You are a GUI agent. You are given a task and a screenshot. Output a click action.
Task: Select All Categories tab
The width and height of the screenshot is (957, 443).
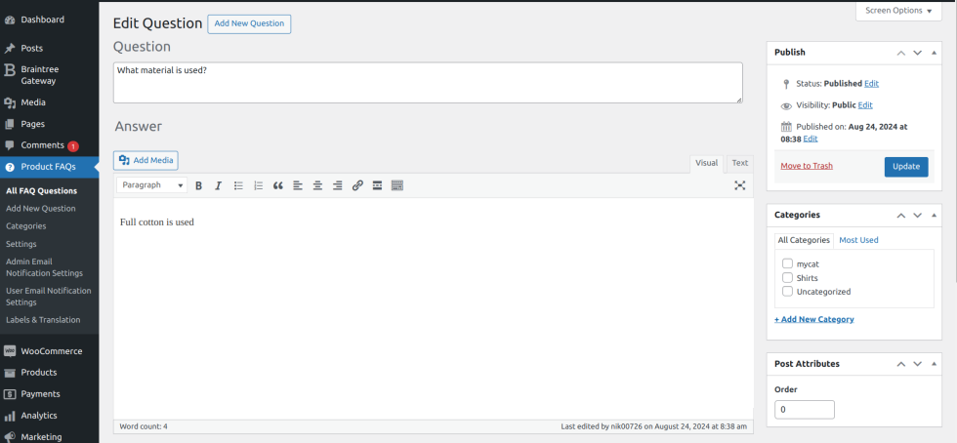tap(804, 240)
